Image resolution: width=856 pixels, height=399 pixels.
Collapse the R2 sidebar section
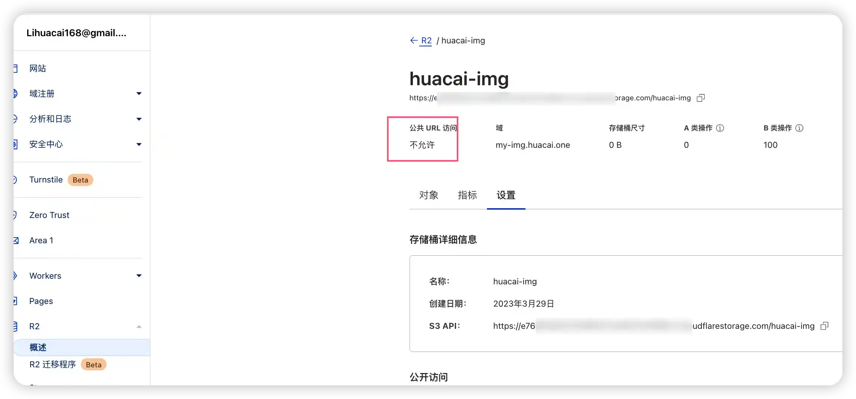pyautogui.click(x=139, y=326)
